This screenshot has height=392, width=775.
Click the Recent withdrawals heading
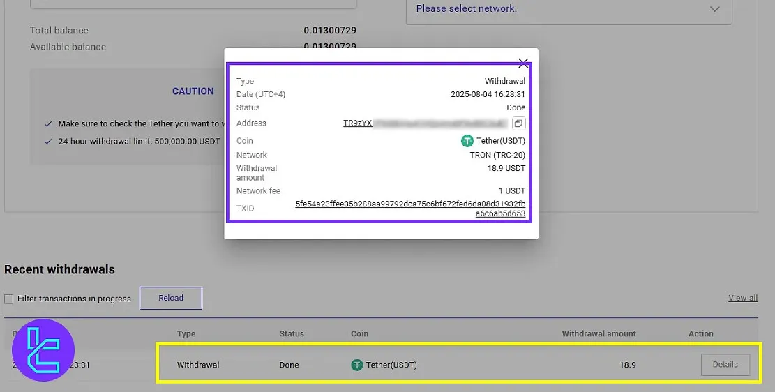pos(59,269)
